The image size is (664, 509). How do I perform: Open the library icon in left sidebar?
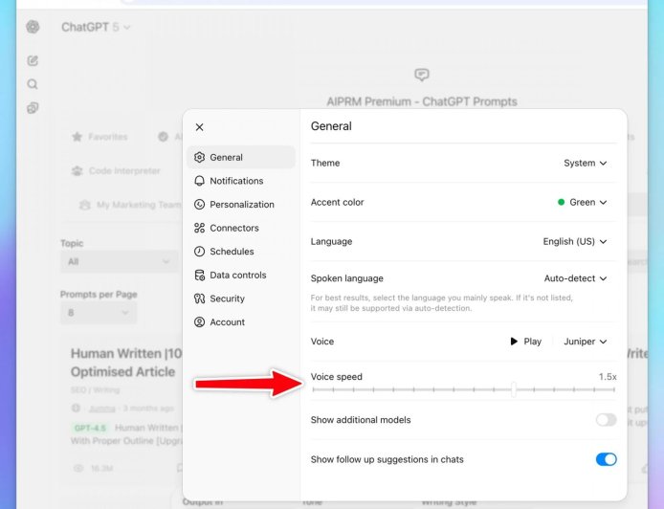[x=33, y=108]
